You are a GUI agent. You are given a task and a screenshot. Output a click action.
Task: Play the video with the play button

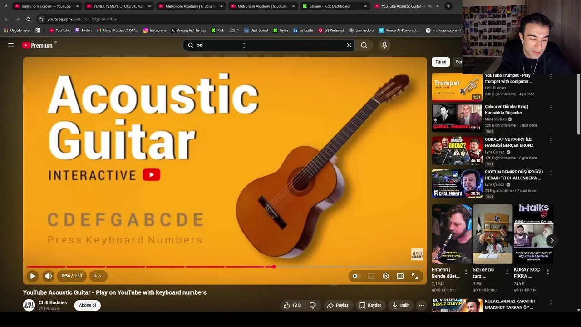point(33,276)
